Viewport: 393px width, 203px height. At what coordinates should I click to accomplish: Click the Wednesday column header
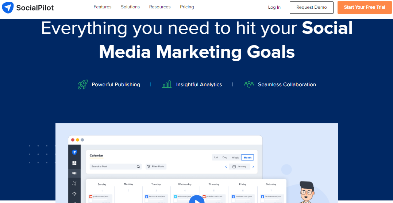click(185, 184)
